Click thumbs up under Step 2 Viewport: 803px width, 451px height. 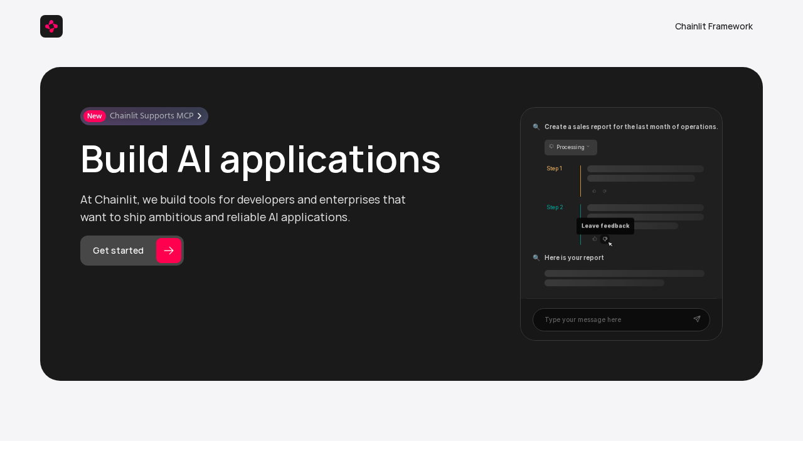[x=595, y=239]
